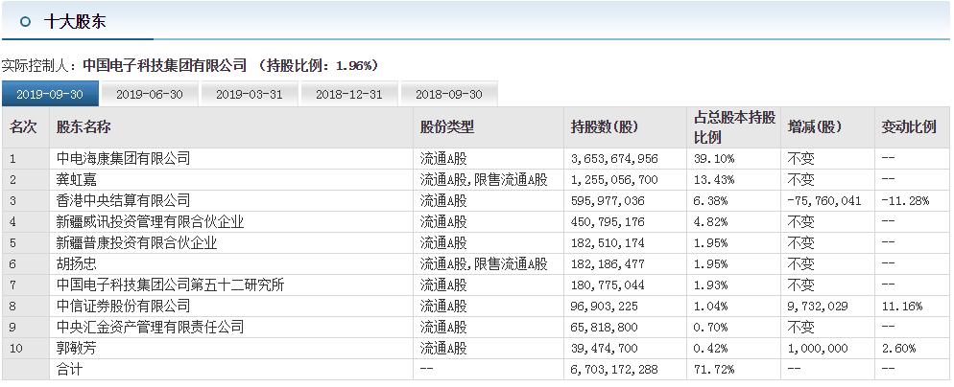
Task: Click holding value 96,903,225
Action: pos(604,307)
